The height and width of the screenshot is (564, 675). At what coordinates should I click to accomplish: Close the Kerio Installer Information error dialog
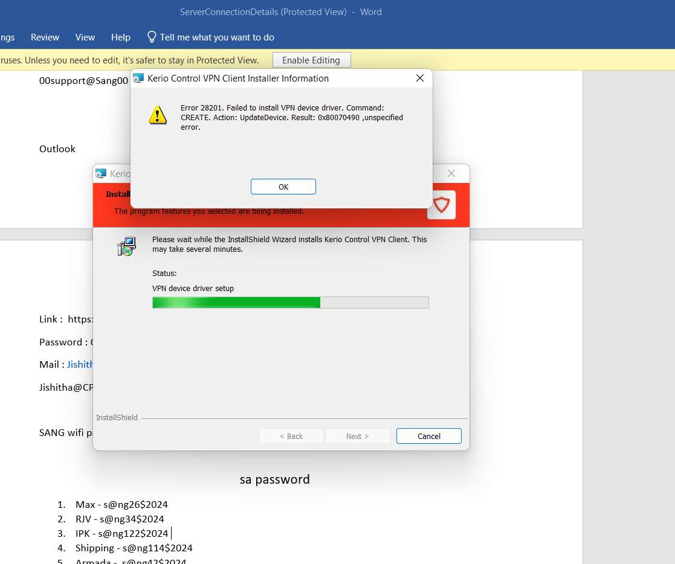tap(420, 79)
